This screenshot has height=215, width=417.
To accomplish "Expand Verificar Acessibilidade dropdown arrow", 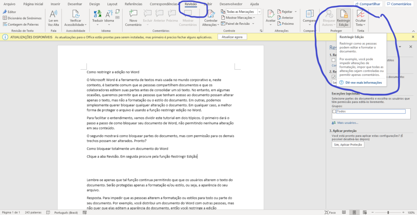I will coord(86,24).
